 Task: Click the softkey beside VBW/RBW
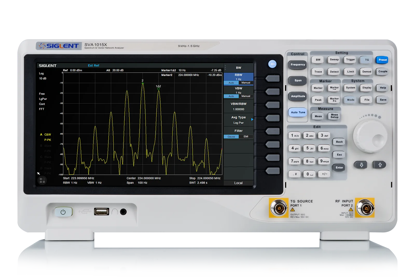273,105
